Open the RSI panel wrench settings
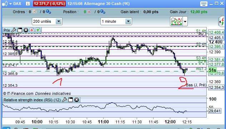Image resolution: width=226 pixels, height=129 pixels. (x=64, y=100)
